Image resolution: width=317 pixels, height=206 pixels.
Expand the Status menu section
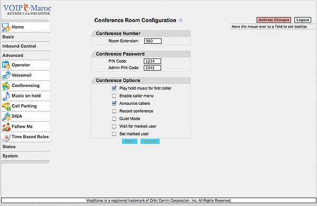point(9,147)
